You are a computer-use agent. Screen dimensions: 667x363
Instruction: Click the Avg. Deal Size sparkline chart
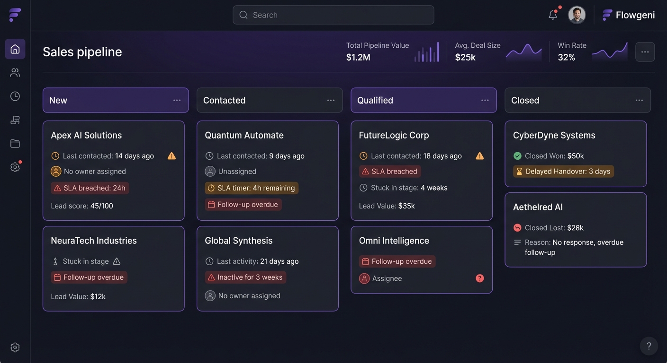(x=523, y=52)
